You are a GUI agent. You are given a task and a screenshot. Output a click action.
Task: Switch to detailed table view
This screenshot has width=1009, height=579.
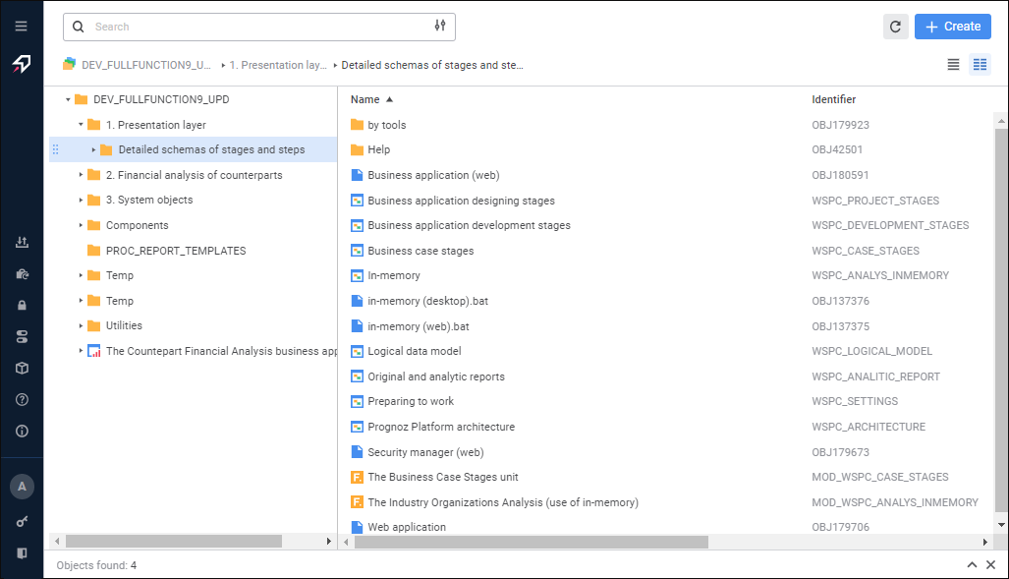coord(980,65)
